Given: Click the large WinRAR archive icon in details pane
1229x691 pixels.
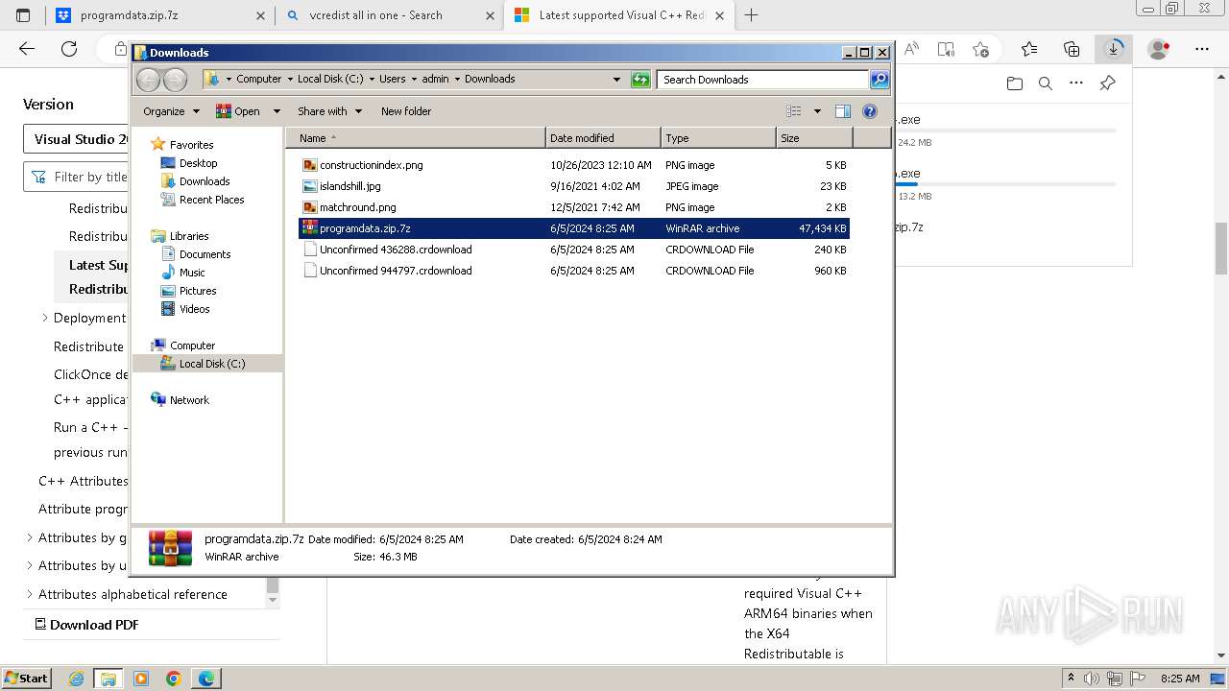Looking at the screenshot, I should pos(170,548).
